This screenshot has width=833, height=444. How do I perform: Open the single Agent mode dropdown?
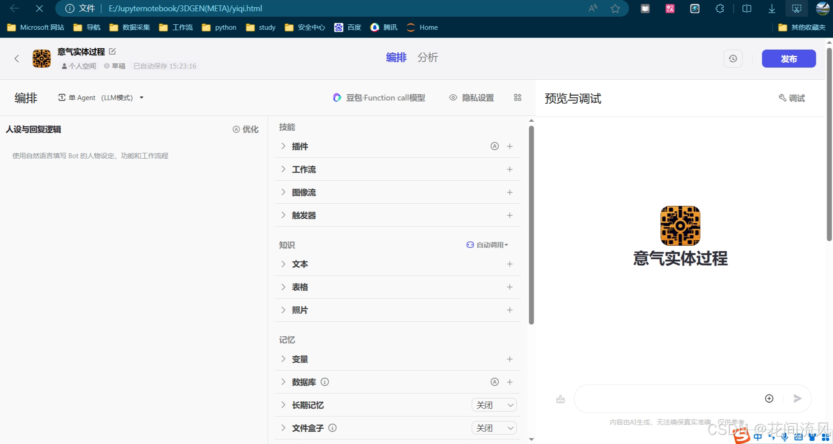101,97
